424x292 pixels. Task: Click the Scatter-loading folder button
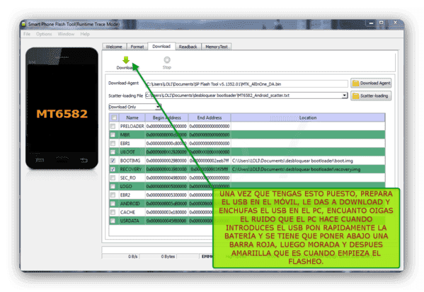click(x=371, y=95)
